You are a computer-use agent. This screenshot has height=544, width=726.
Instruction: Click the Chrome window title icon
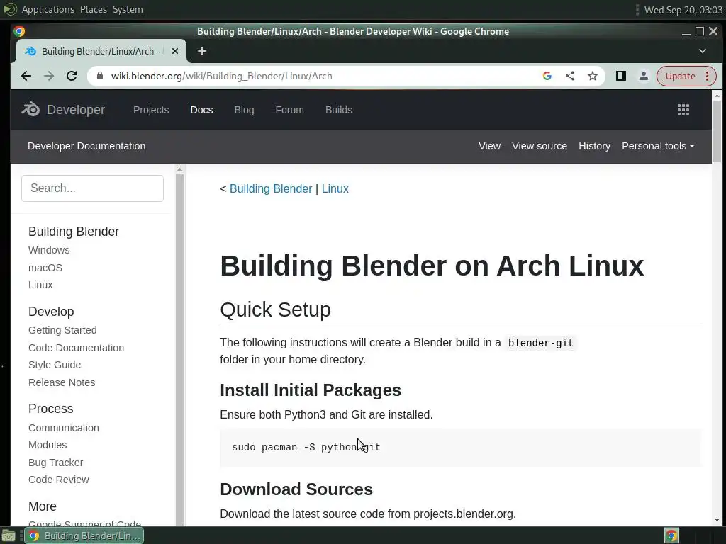pyautogui.click(x=19, y=31)
